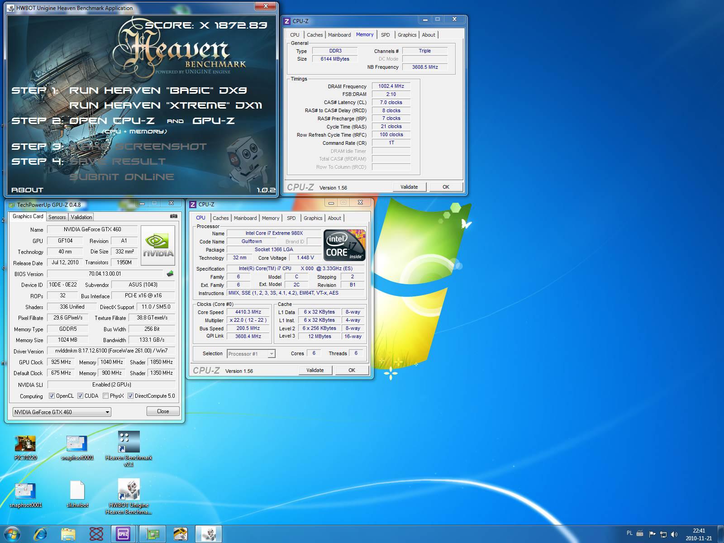Toggle the DirectCompute 5.0 checkbox
The width and height of the screenshot is (724, 543).
click(130, 396)
